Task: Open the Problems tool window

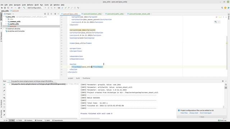Action: pos(28,120)
